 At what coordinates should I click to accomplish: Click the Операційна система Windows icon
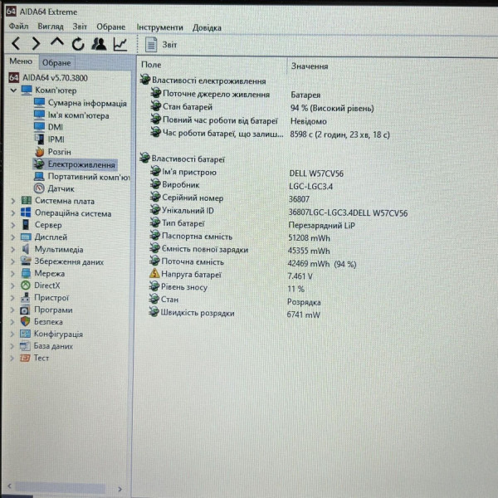tap(26, 212)
